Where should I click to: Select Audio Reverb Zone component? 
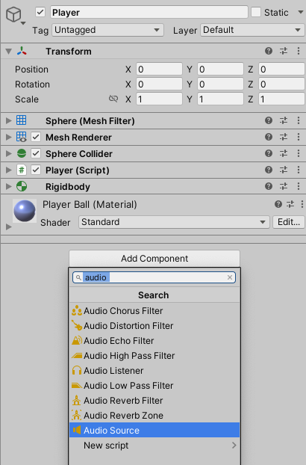tap(154, 415)
